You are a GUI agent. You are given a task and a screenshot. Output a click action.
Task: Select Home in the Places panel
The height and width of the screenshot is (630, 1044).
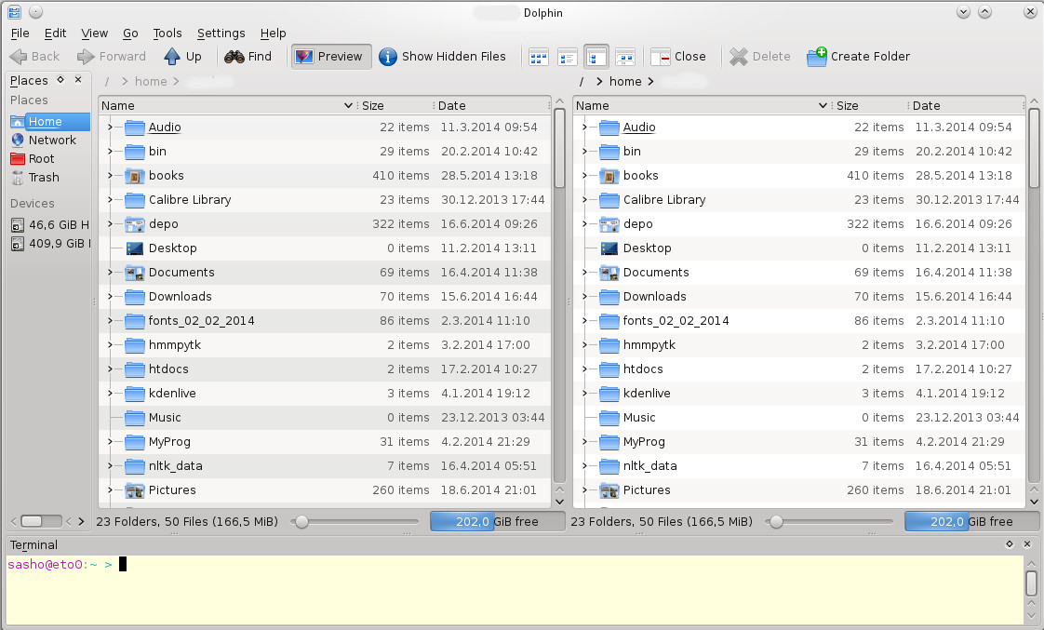[x=49, y=122]
